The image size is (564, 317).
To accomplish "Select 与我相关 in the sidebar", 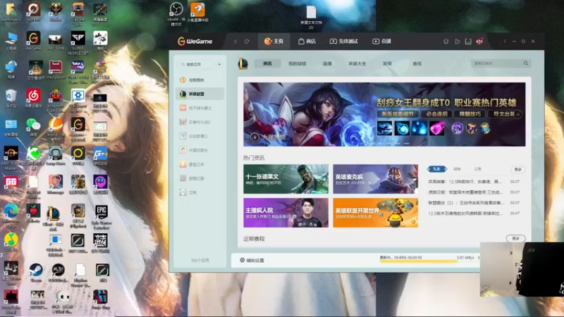I will pyautogui.click(x=200, y=80).
